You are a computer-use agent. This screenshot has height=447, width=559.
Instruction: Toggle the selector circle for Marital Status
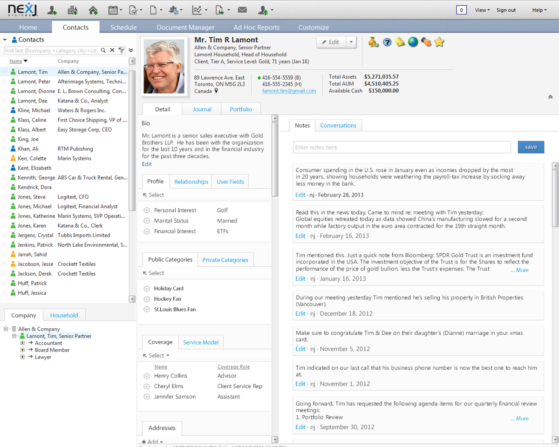pyautogui.click(x=147, y=221)
